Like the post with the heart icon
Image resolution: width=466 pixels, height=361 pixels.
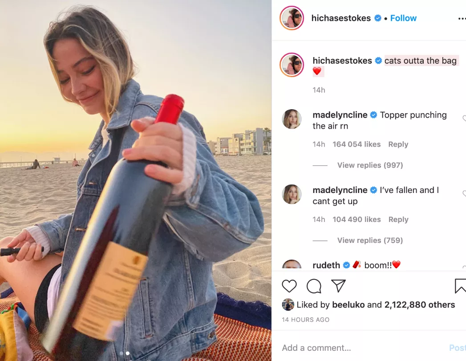(x=289, y=286)
